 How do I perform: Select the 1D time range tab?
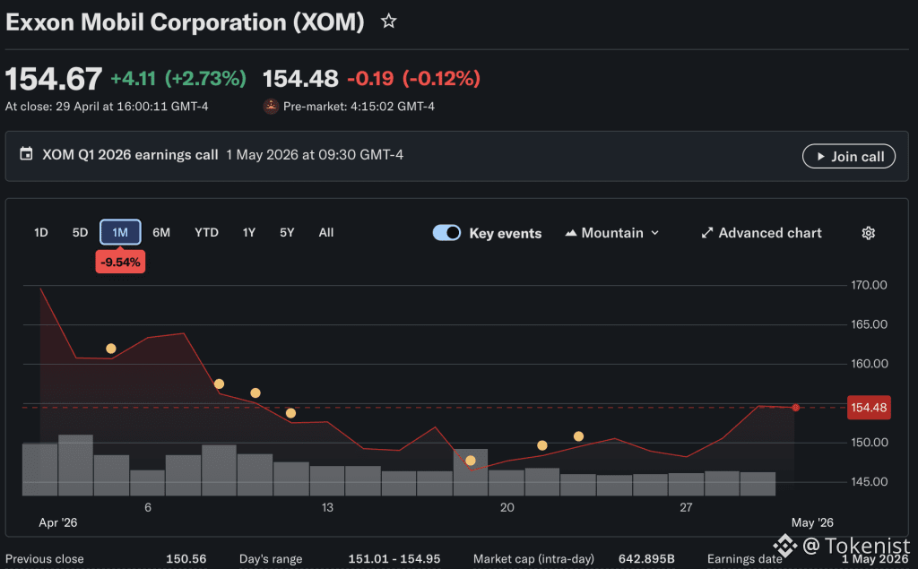tap(41, 232)
